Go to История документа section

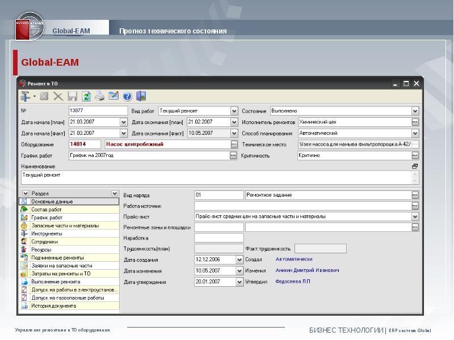[x=53, y=305]
